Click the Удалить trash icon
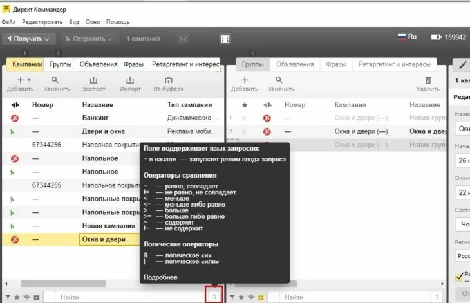 [x=428, y=80]
